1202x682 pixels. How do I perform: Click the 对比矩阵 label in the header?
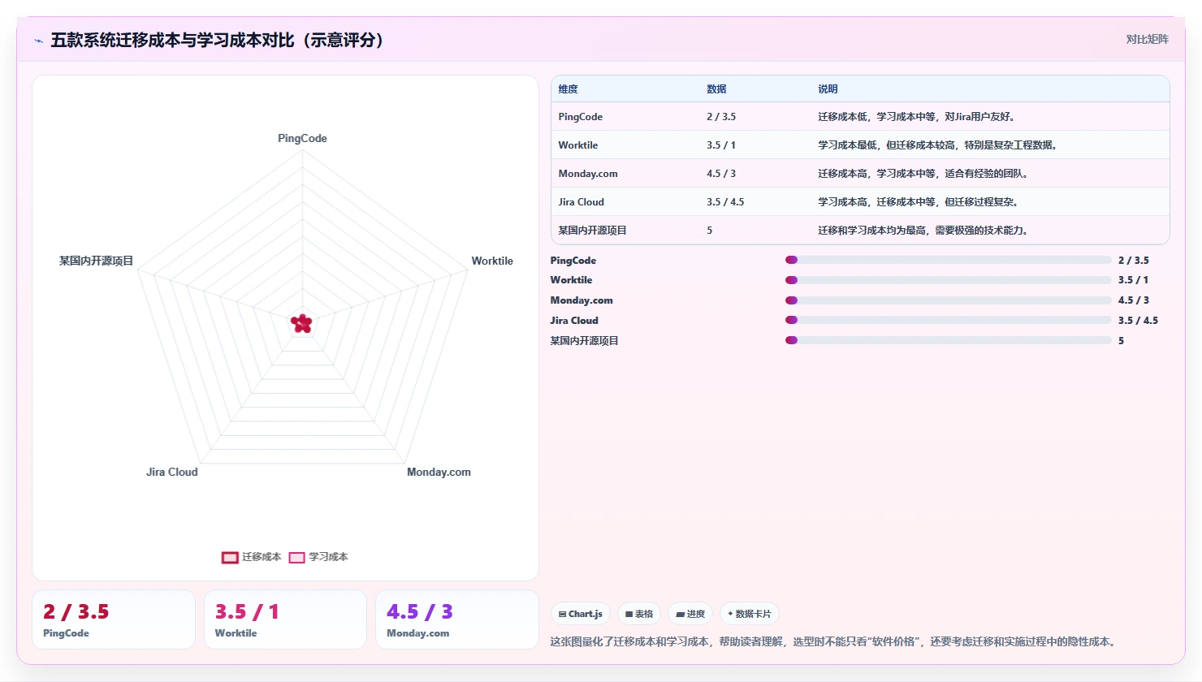pos(1147,39)
